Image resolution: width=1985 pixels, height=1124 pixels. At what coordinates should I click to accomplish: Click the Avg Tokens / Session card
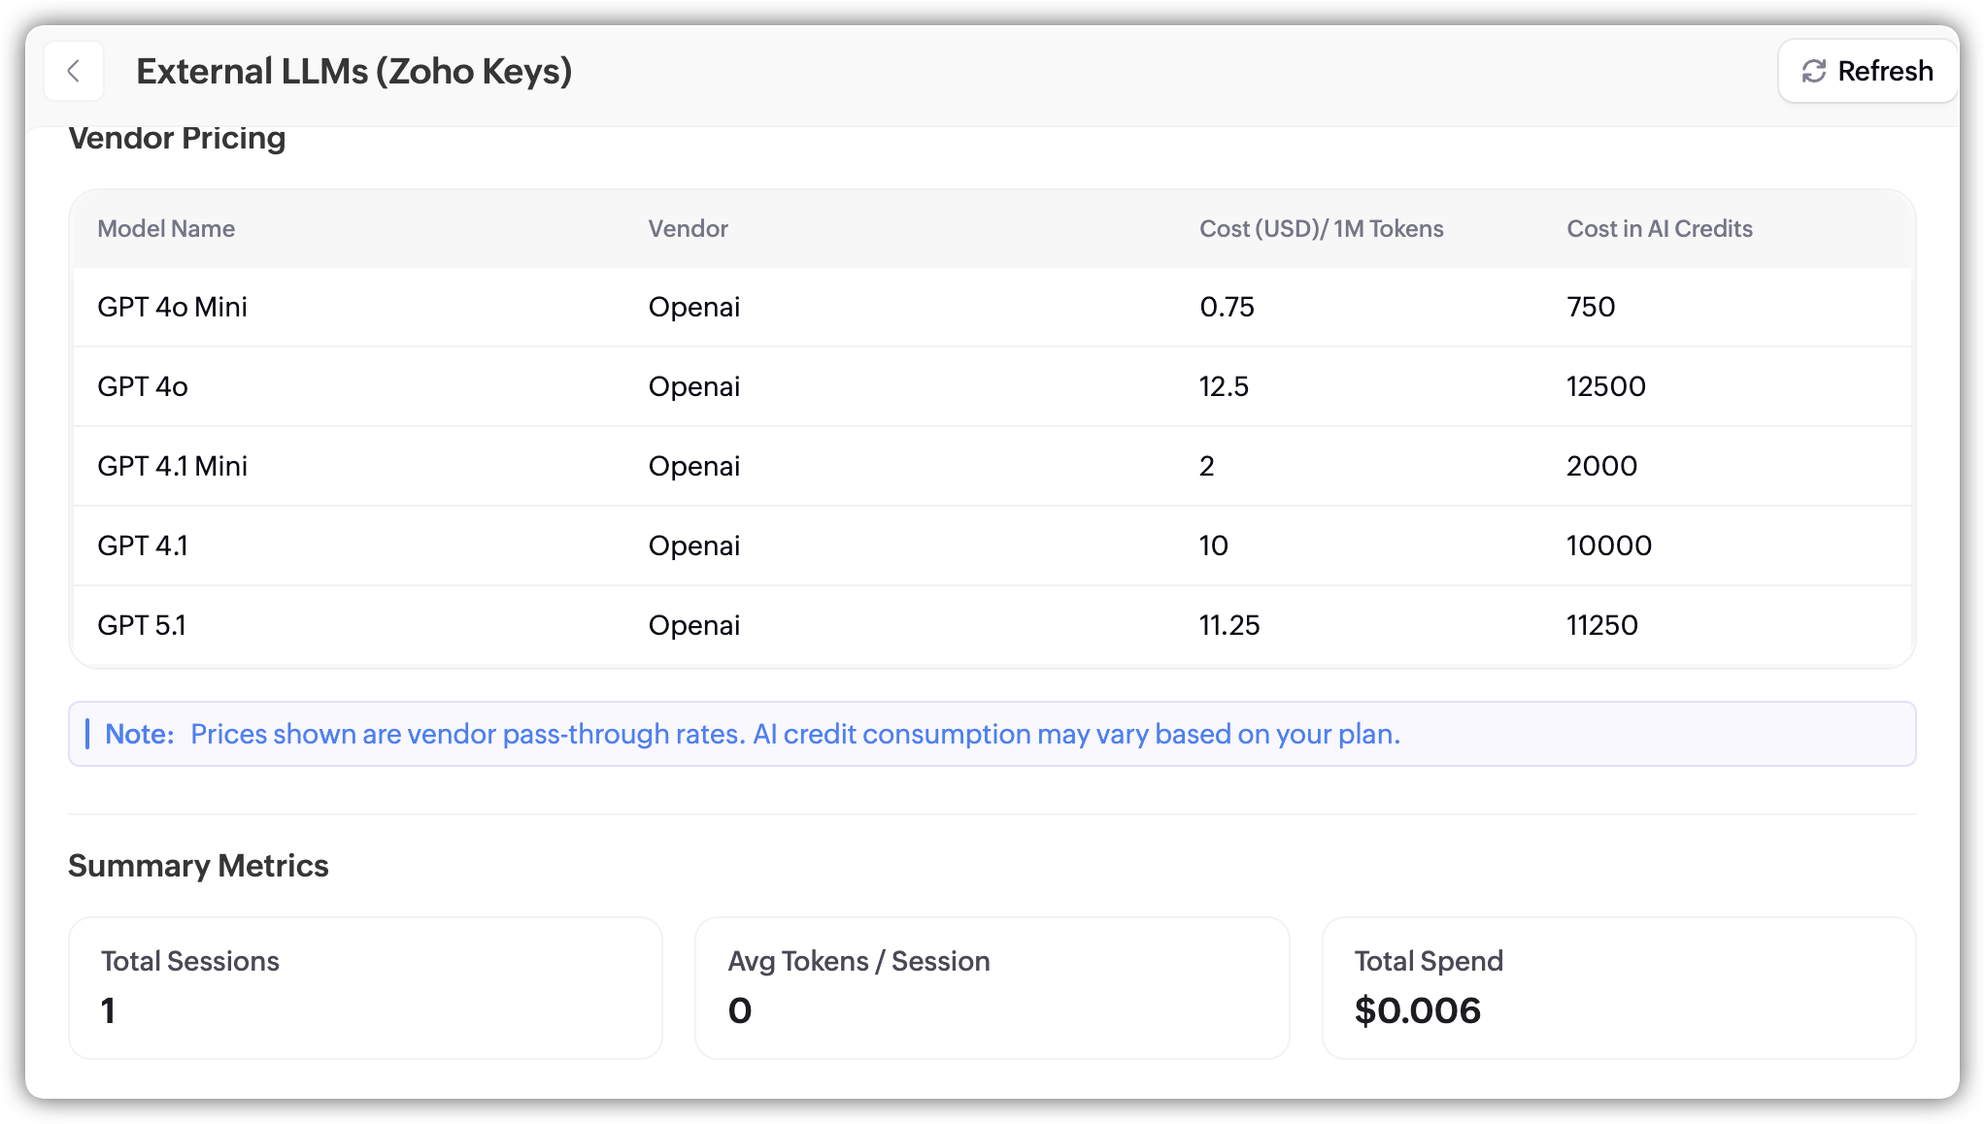[x=992, y=987]
